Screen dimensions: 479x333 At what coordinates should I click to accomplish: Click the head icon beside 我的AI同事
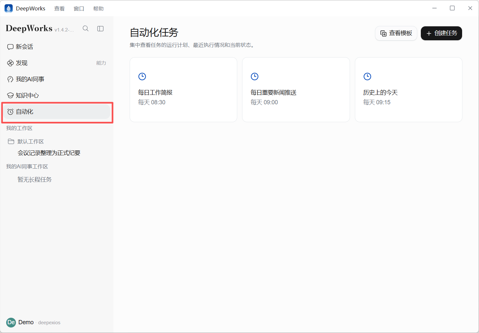coord(10,79)
